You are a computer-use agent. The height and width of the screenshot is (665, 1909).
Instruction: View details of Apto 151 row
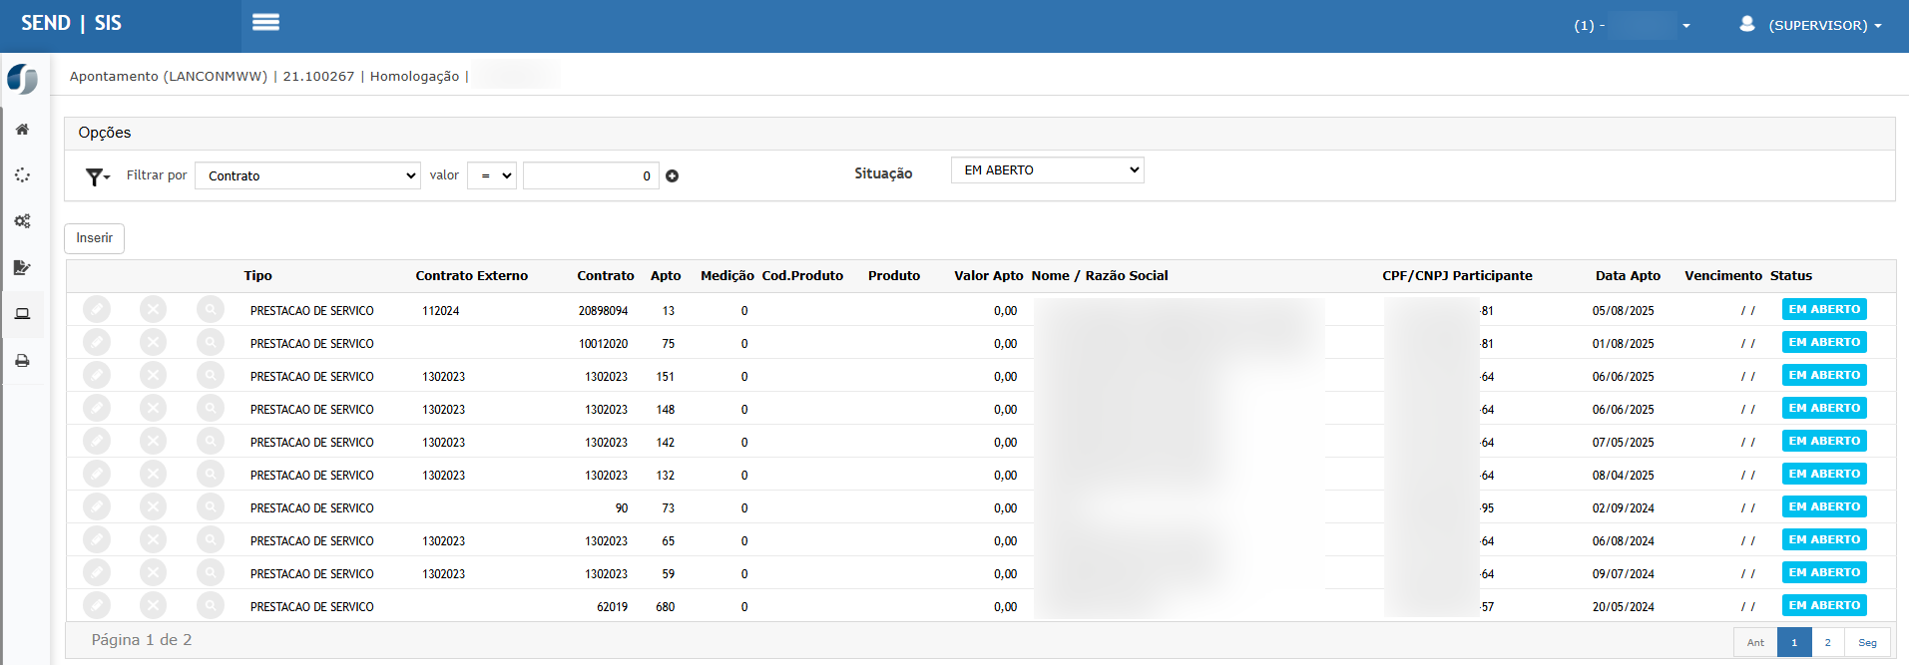pyautogui.click(x=210, y=376)
